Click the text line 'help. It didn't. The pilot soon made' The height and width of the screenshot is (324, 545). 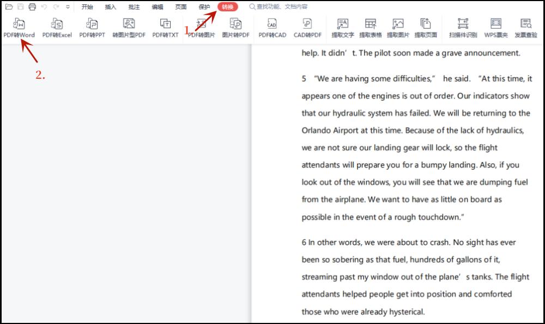pos(411,53)
